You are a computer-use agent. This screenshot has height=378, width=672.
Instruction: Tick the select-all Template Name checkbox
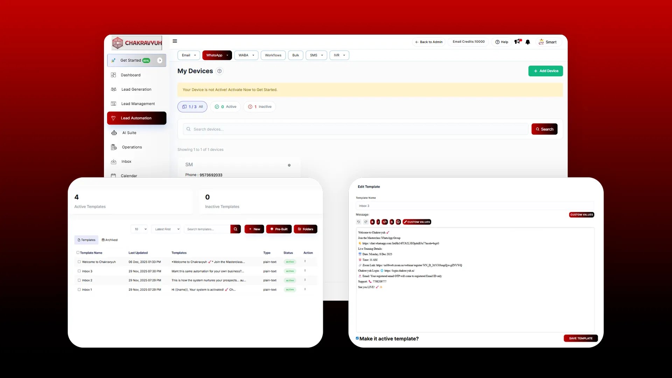(x=78, y=252)
